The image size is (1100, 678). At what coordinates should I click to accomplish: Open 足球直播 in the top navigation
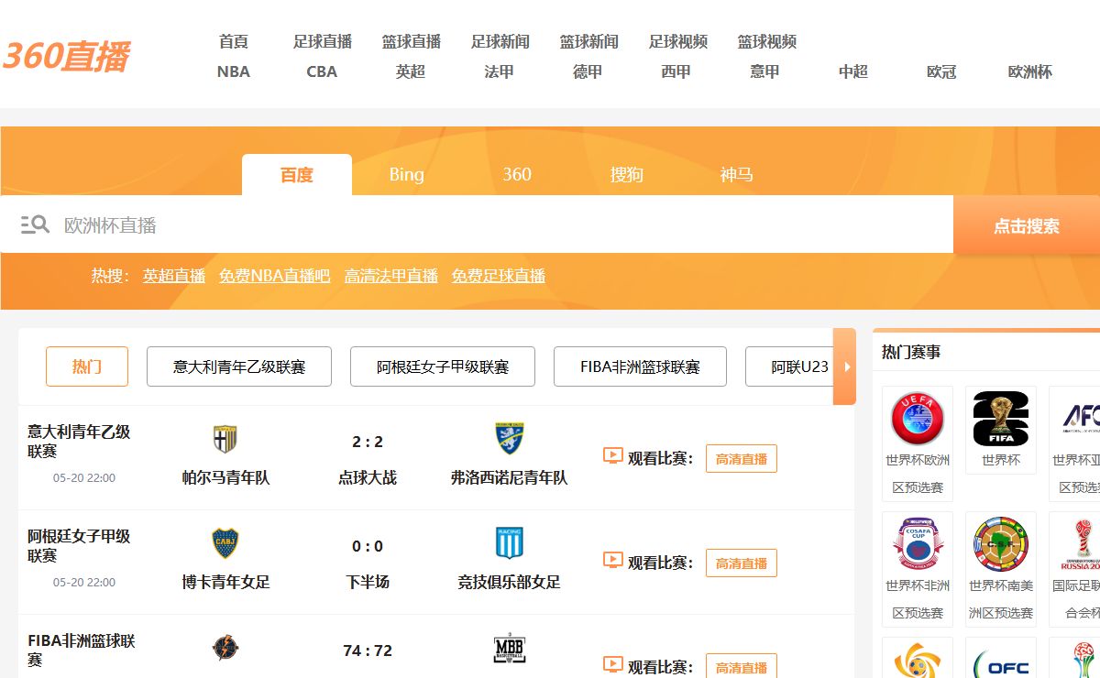click(x=323, y=41)
